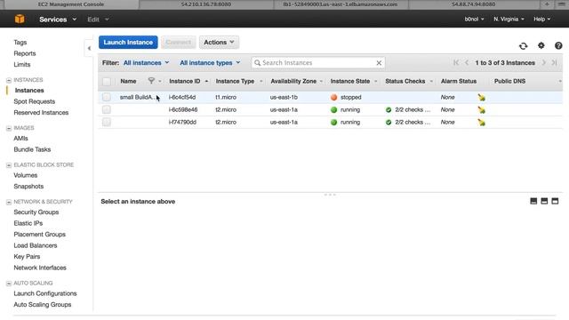569x320 pixels.
Task: Click the AWS orange cube logo
Action: coord(20,19)
